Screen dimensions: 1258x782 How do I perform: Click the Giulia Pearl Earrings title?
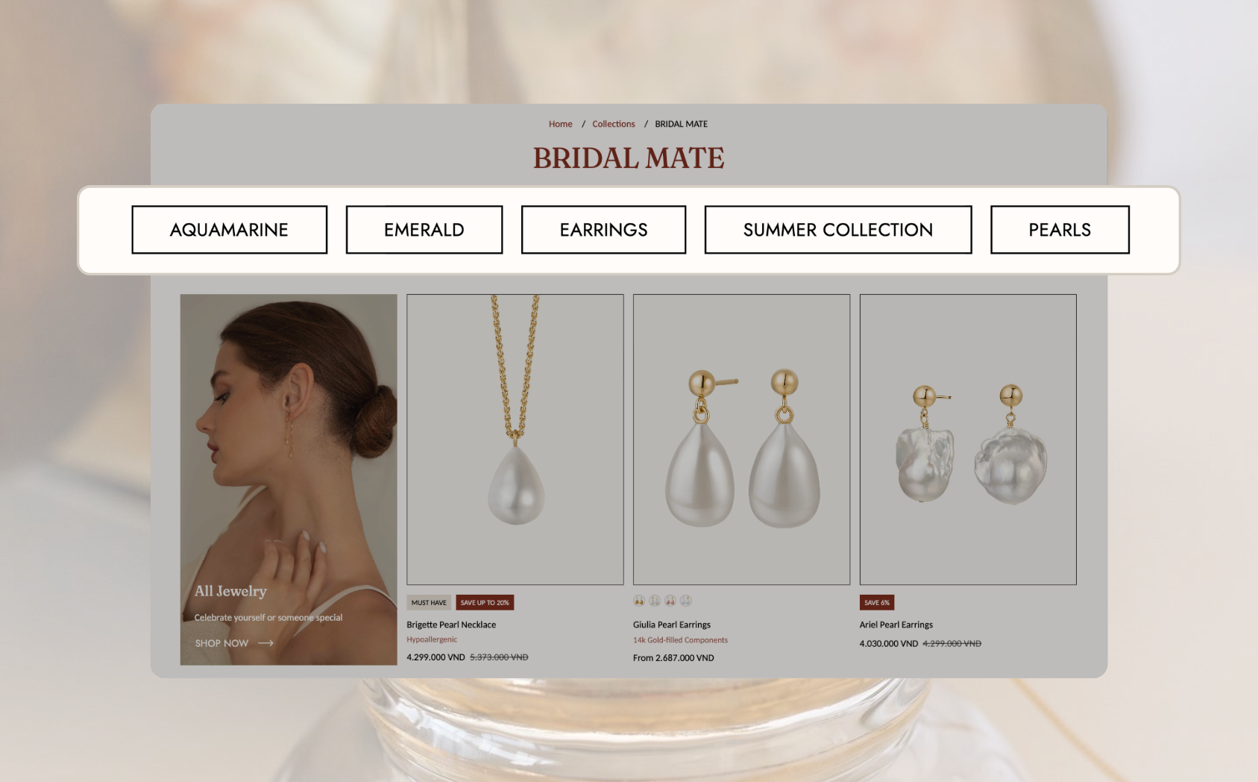(672, 625)
